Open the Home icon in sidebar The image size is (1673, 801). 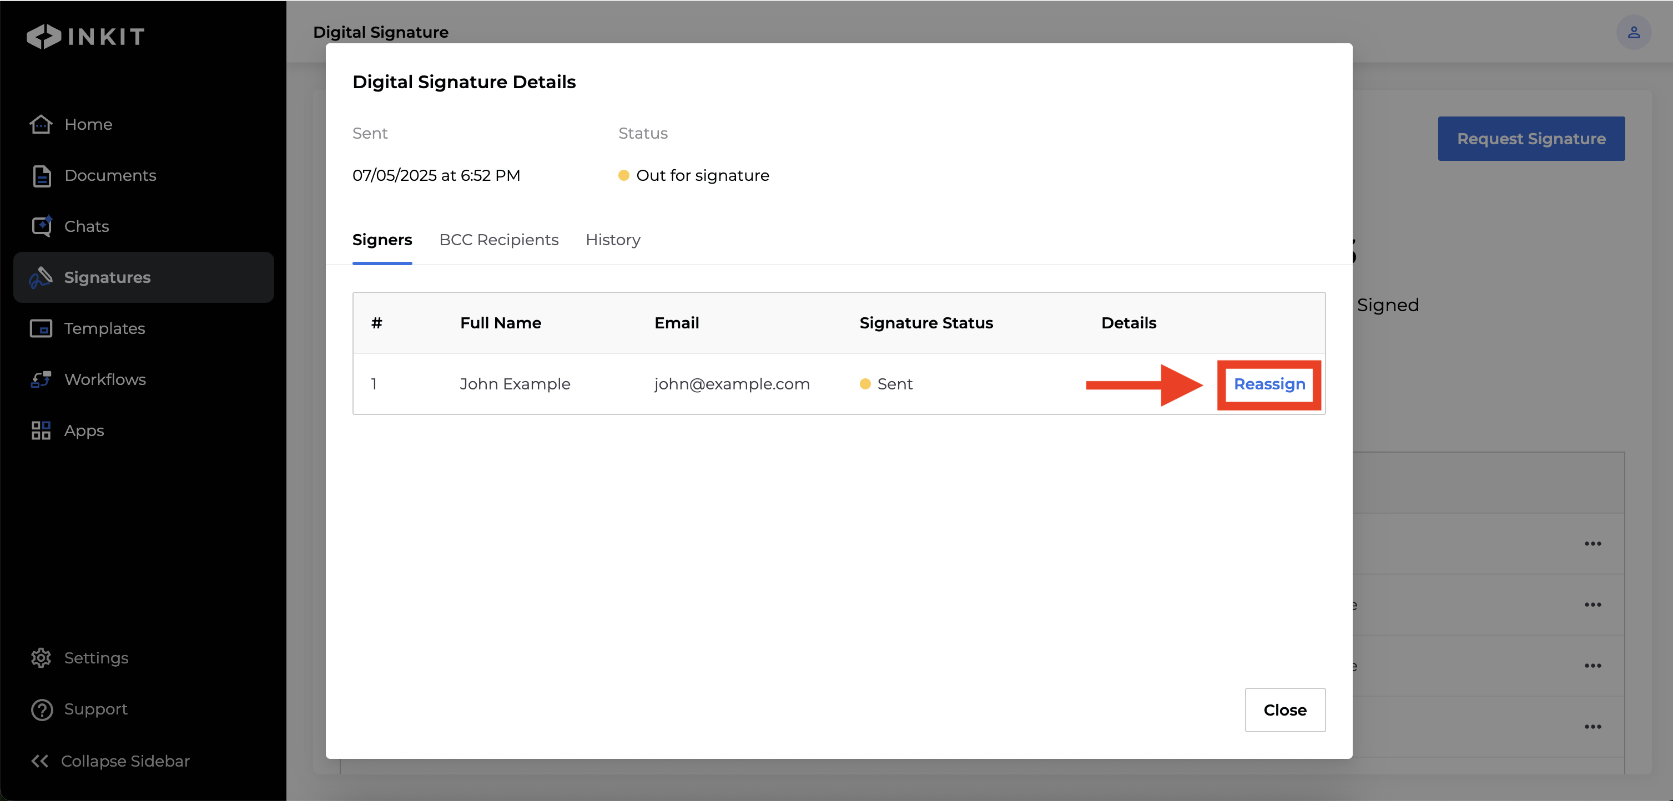click(41, 124)
